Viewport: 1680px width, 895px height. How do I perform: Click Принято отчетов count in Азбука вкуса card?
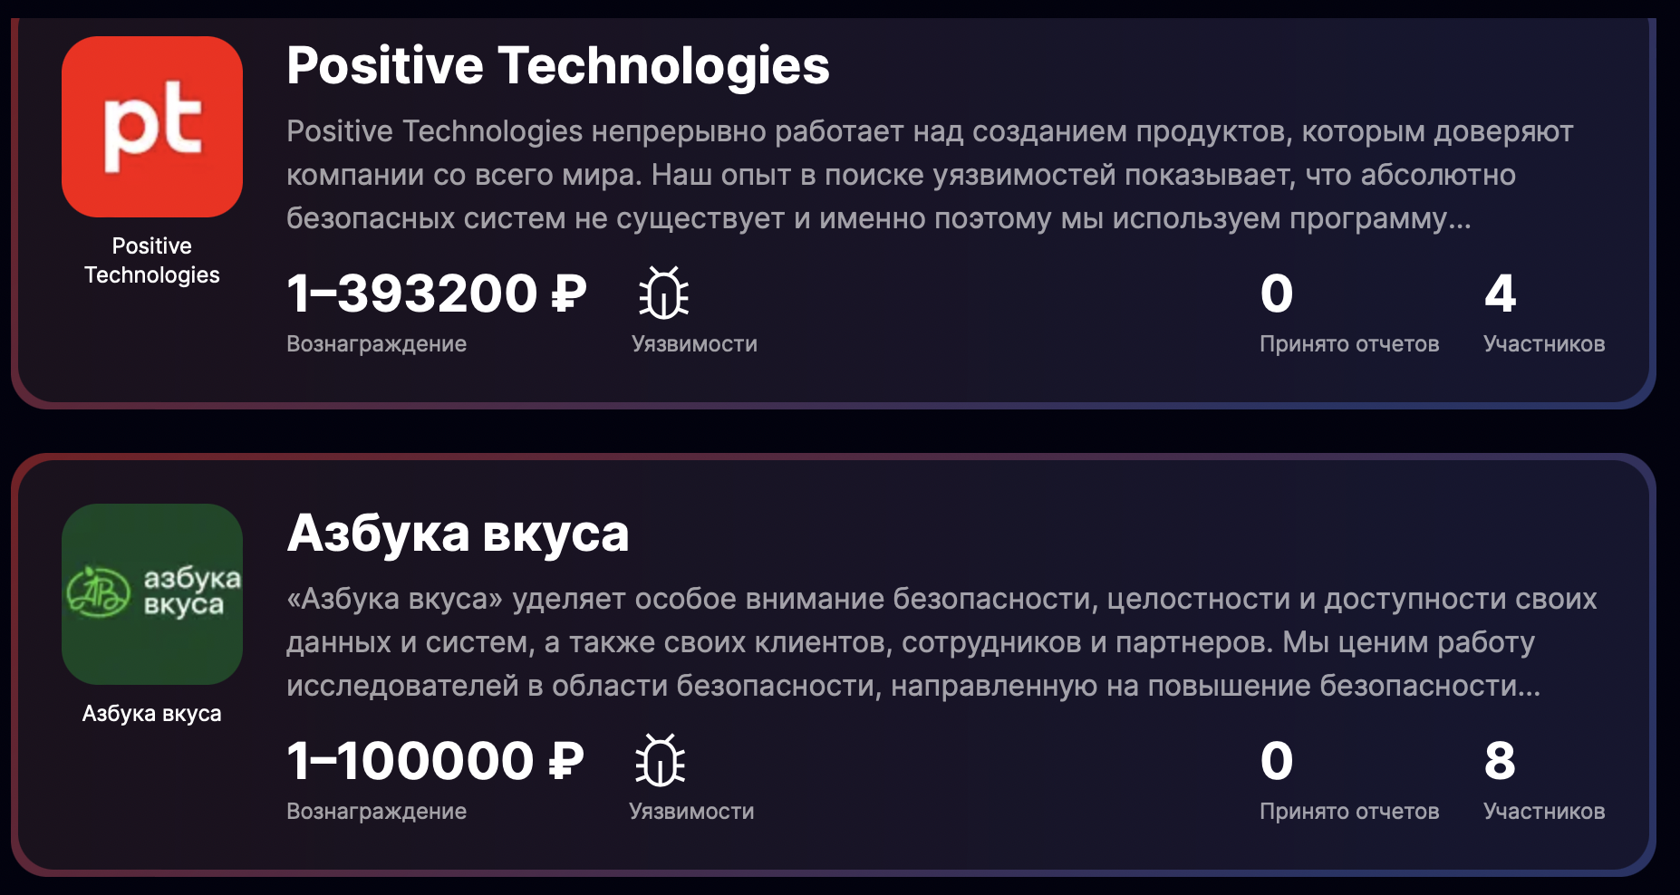(x=1277, y=761)
